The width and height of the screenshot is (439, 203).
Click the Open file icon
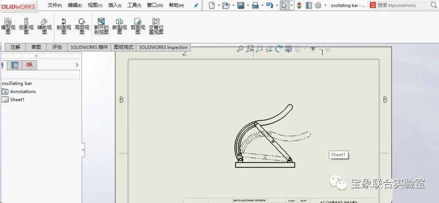(x=226, y=5)
